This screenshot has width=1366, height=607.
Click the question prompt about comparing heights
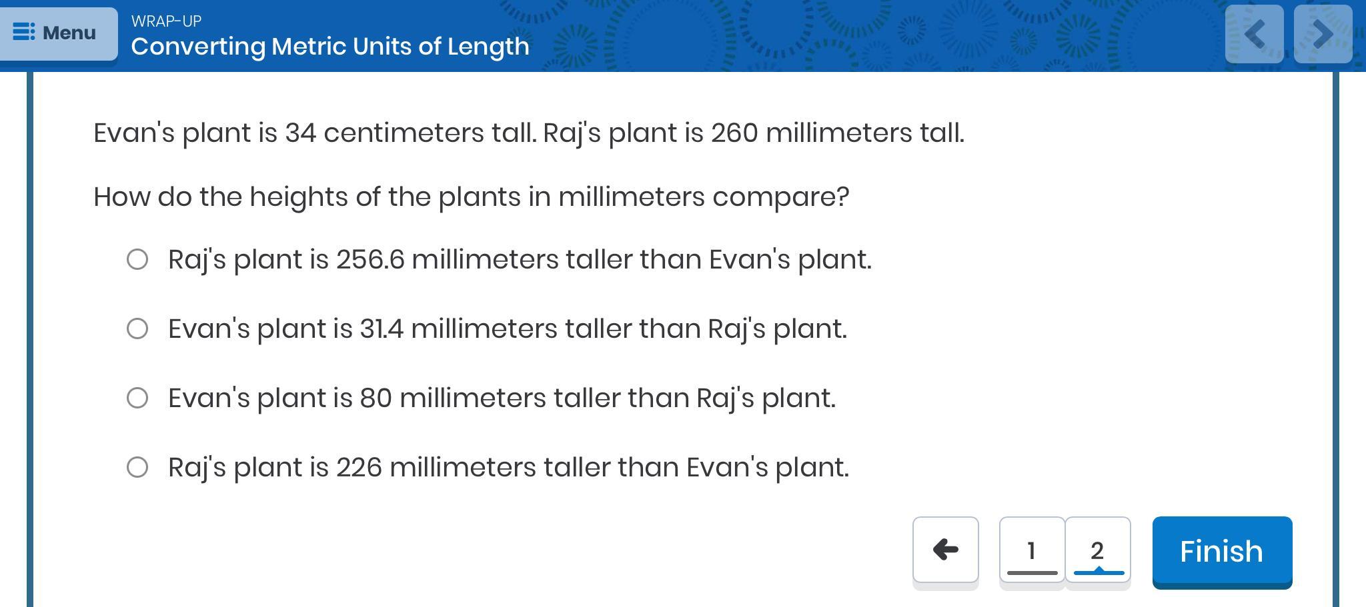[x=471, y=197]
